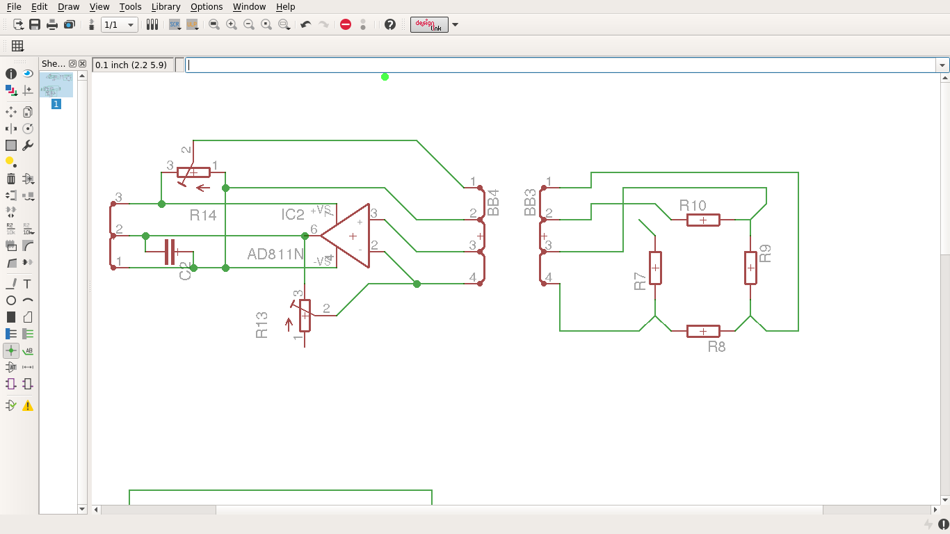Open the Help menu
This screenshot has width=950, height=534.
tap(285, 6)
